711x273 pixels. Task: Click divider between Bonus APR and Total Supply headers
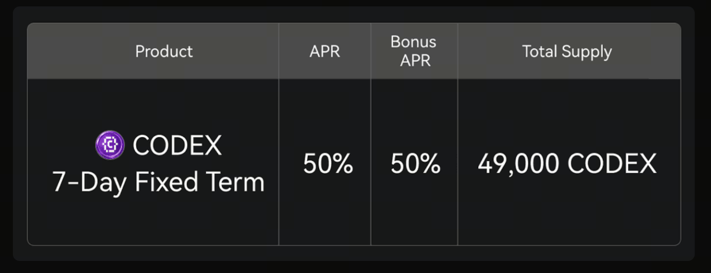[x=458, y=52]
